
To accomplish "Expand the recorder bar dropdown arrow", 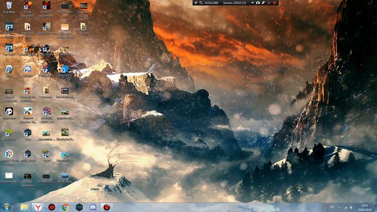I will [253, 3].
